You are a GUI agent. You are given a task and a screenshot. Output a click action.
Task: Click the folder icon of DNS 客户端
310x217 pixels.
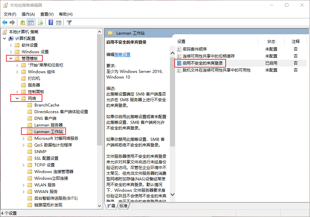point(30,118)
